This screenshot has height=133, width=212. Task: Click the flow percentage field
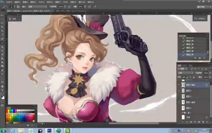[x=81, y=7]
